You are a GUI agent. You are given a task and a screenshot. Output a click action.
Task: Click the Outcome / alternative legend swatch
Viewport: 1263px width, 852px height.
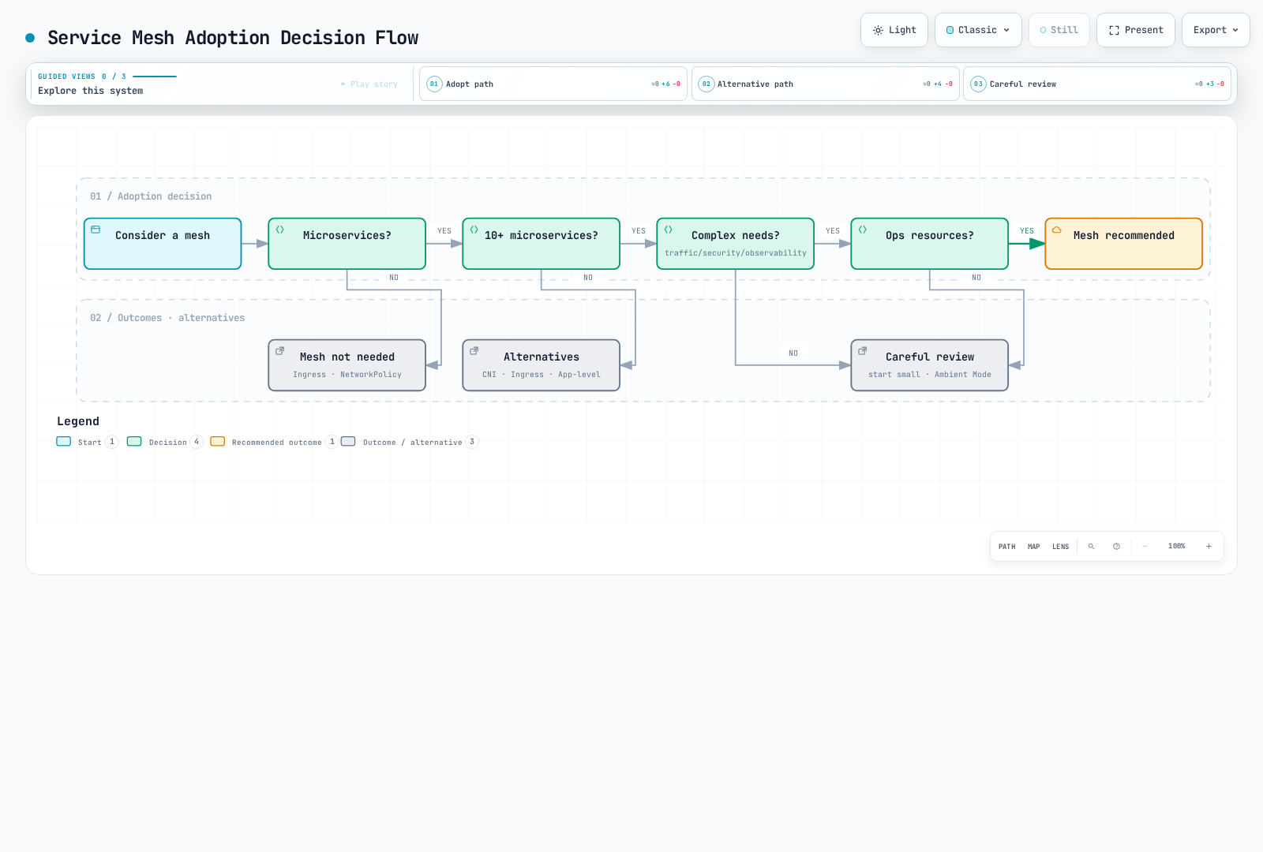pos(348,442)
